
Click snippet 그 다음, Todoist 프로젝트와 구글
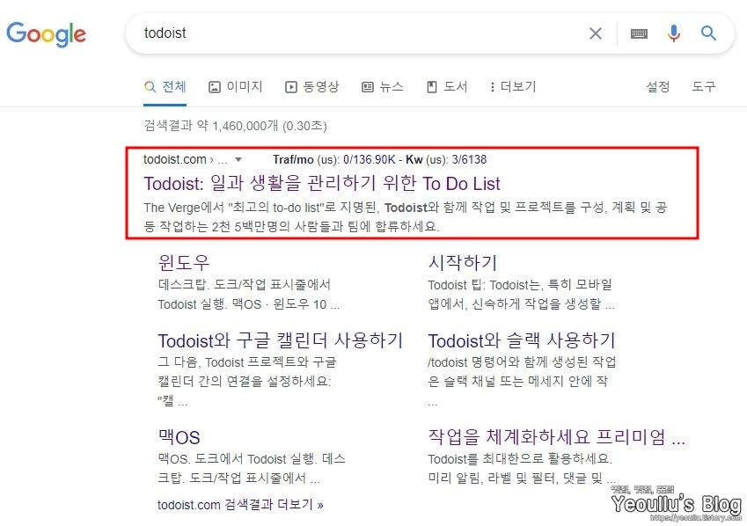(x=246, y=381)
